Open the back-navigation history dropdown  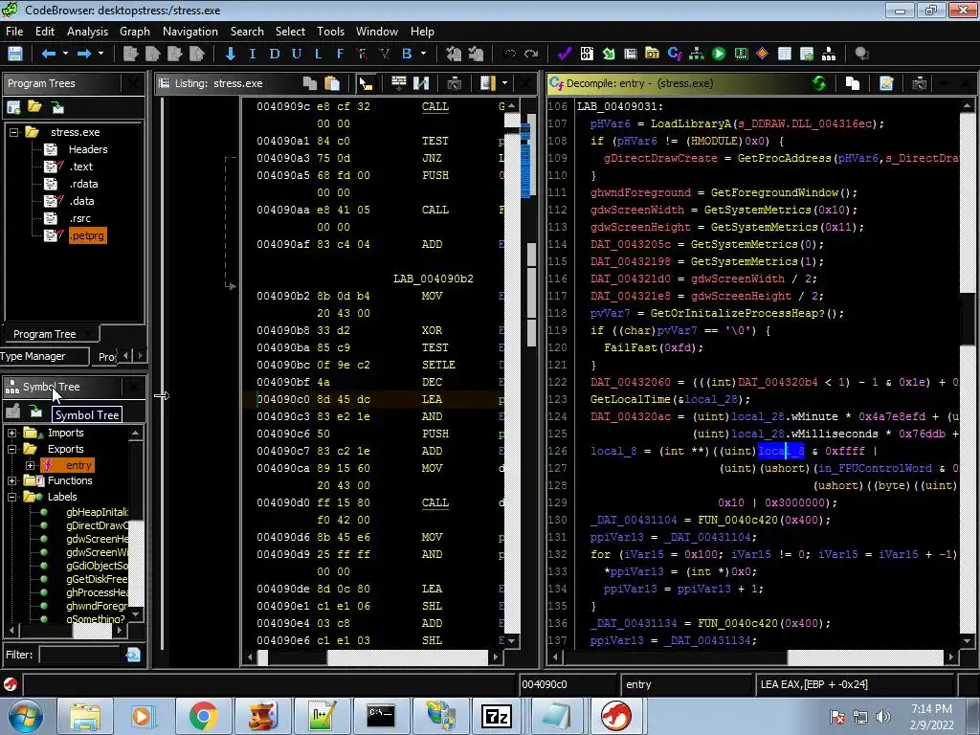(x=65, y=54)
